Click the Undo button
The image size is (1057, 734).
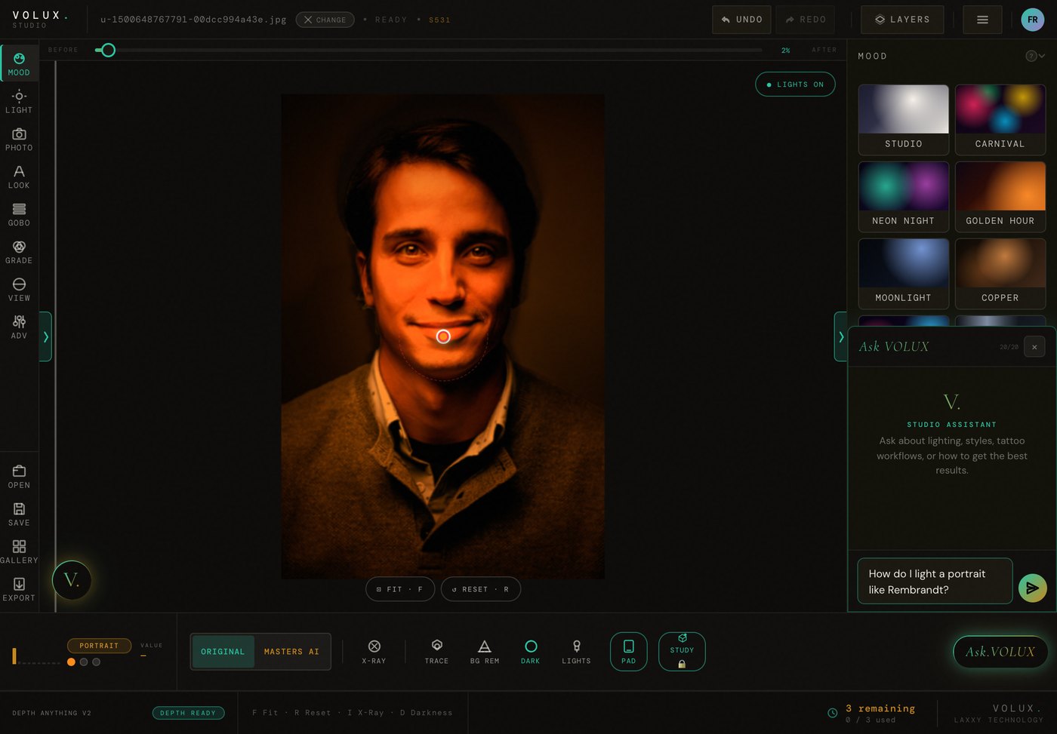(x=741, y=20)
